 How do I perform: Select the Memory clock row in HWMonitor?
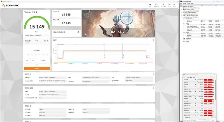(x=201, y=35)
